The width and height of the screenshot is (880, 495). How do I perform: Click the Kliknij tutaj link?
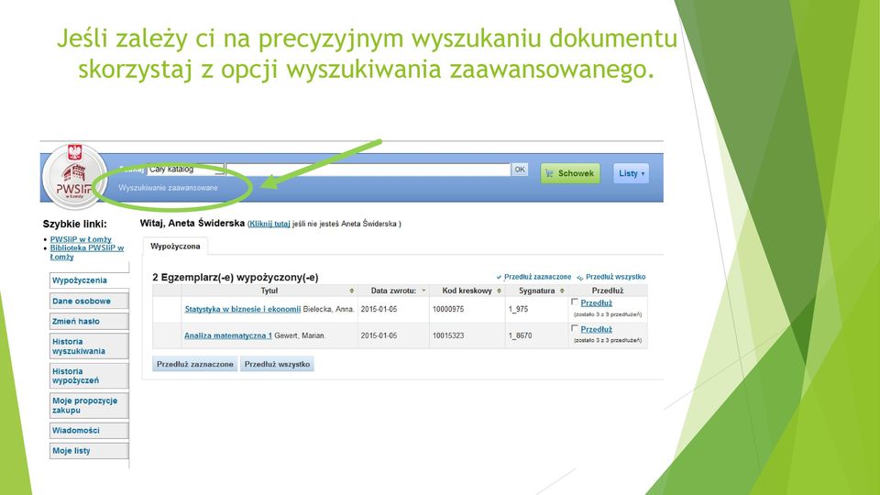[269, 224]
